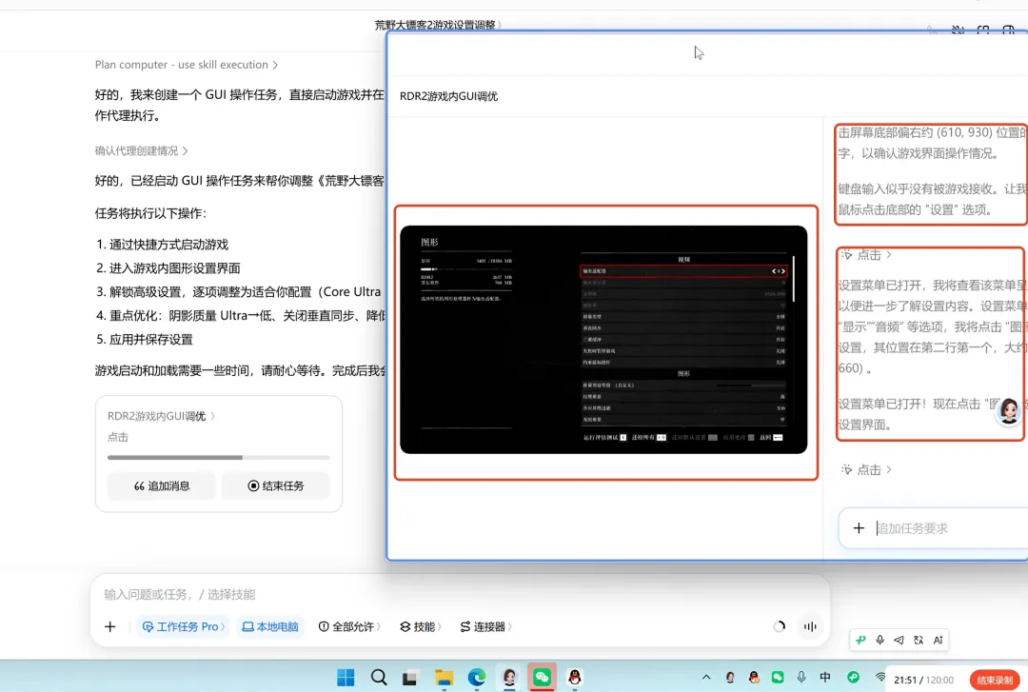Click the microphone icon in the system tray
The width and height of the screenshot is (1028, 692).
click(x=801, y=677)
